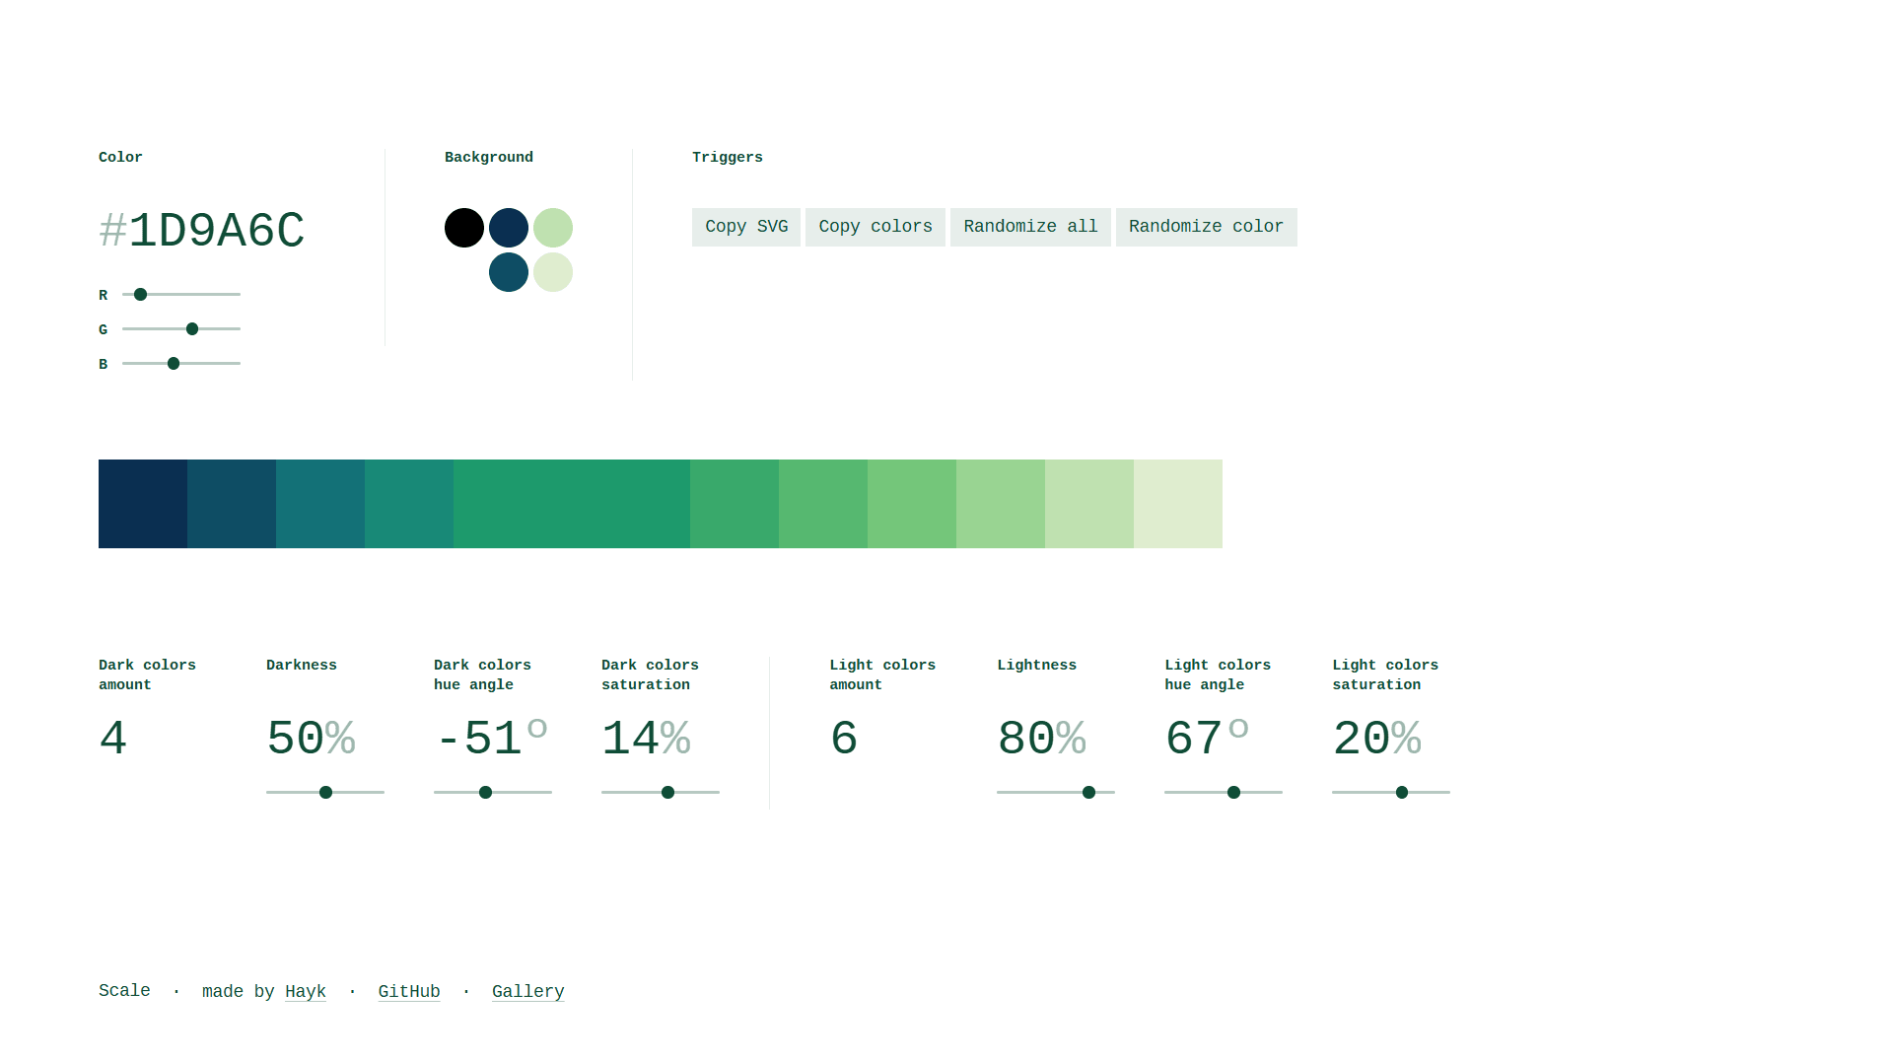Screen dimensions: 1891x1063
Task: Click the fourth teal-green scale swatch
Action: click(x=409, y=504)
